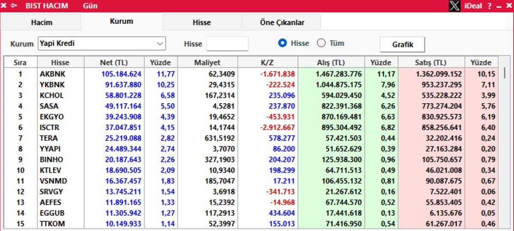Sort by the K/Z column header
This screenshot has height=231, width=514.
pos(267,63)
